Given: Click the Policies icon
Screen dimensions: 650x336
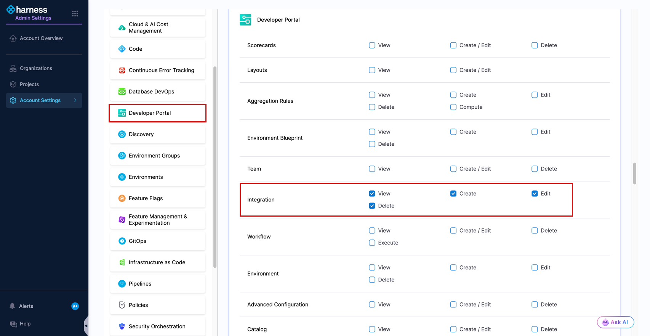Looking at the screenshot, I should pos(122,305).
